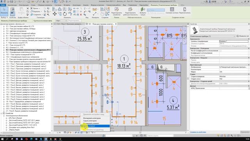Click the drawing area horizontal scrollbar
Viewport: 250px width, 141px height.
(140, 132)
